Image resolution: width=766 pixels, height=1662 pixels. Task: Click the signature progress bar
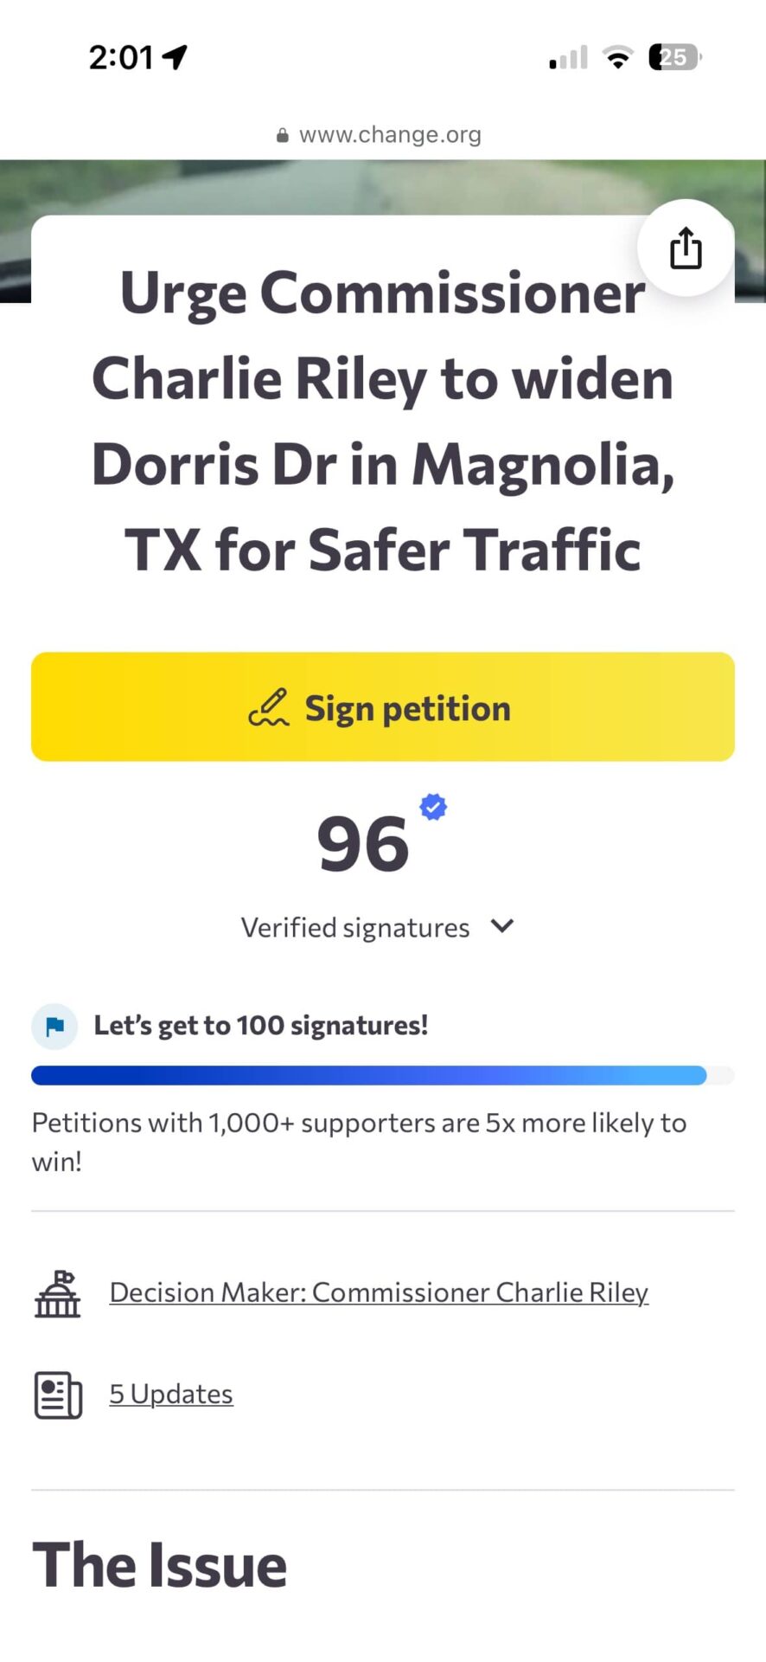382,1075
